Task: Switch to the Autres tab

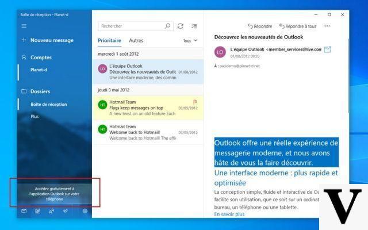Action: [x=136, y=41]
